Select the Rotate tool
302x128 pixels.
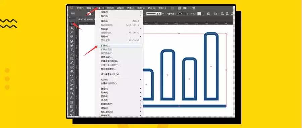[x=72, y=76]
